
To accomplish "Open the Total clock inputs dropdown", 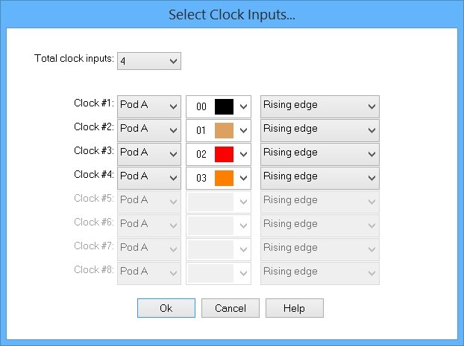I will pos(149,61).
